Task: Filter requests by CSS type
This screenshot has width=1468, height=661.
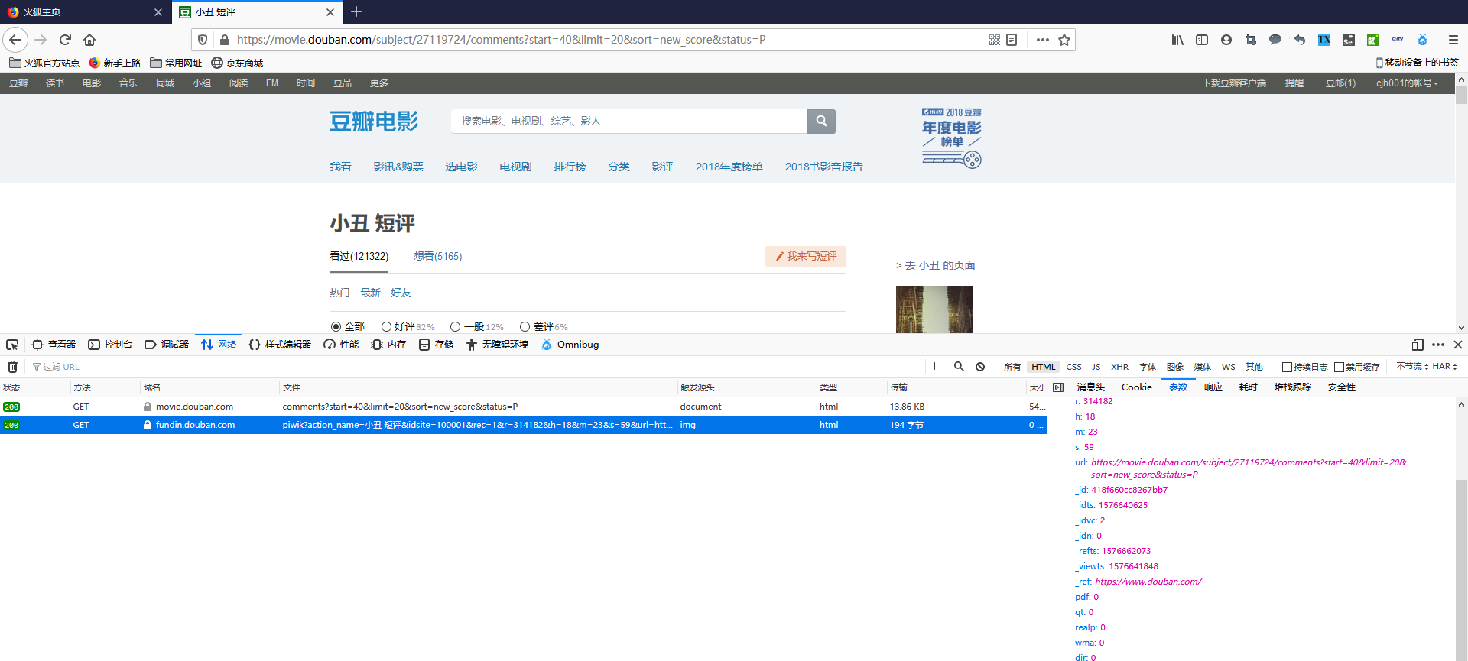Action: [x=1073, y=367]
